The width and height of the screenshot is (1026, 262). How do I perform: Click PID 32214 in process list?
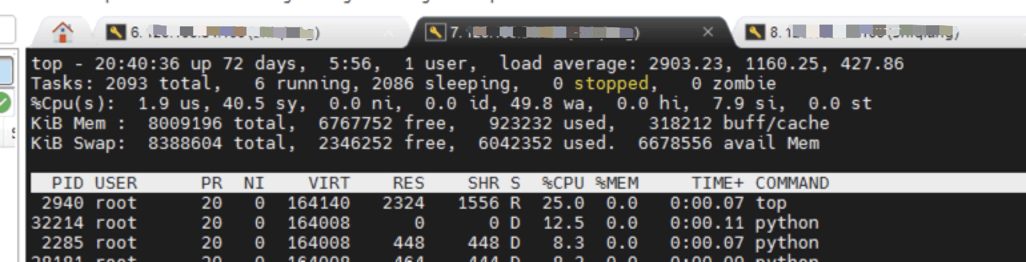pos(57,223)
